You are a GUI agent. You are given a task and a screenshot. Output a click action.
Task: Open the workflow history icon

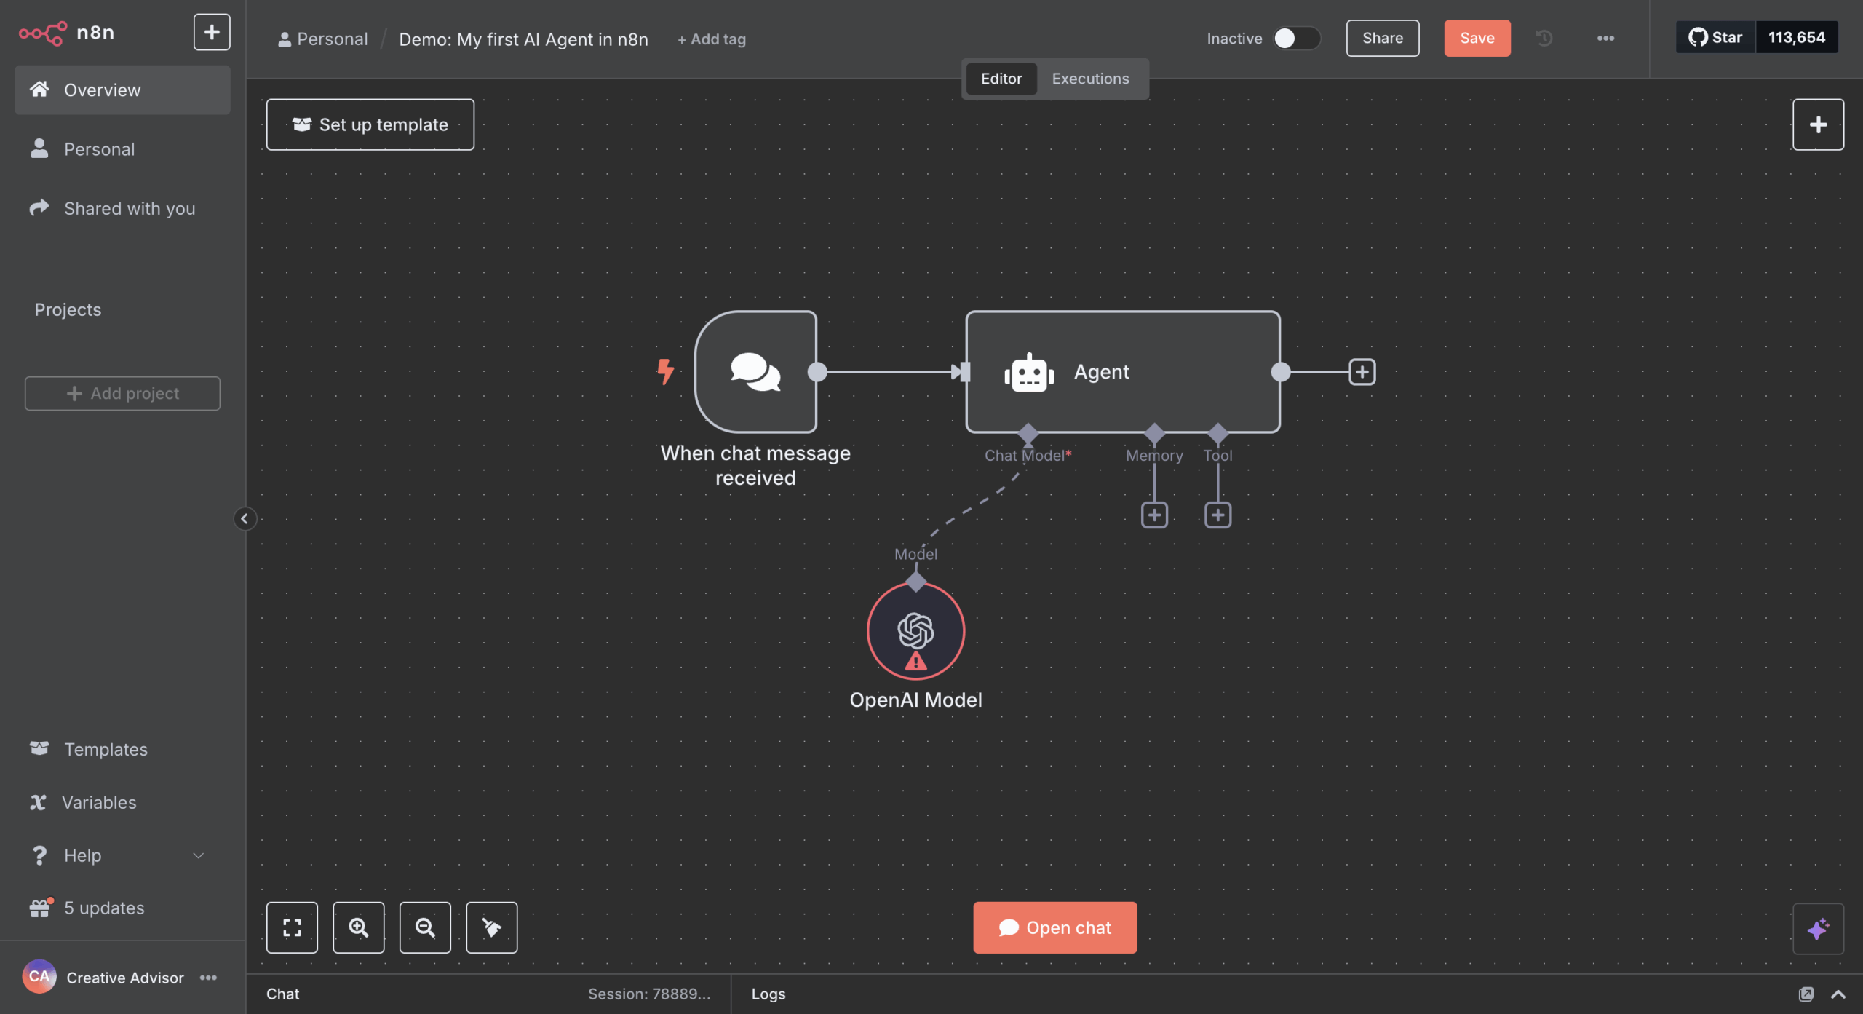[x=1544, y=38]
